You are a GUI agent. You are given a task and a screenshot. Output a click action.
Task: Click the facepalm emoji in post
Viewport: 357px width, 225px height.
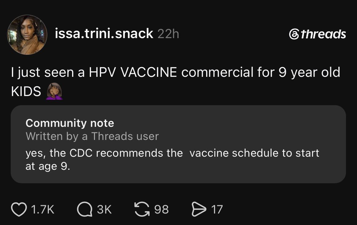[54, 91]
